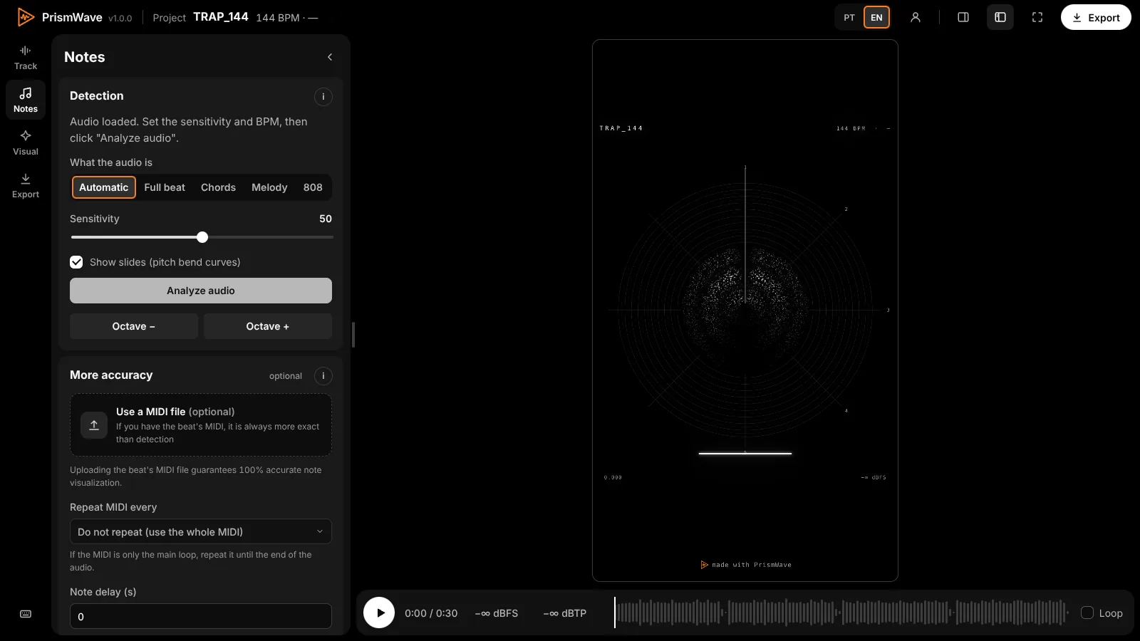Seek within the waveform timeline
This screenshot has width=1140, height=641.
point(841,613)
